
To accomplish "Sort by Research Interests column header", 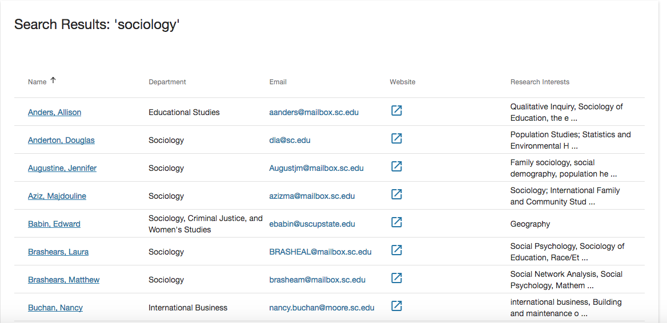I will [x=540, y=82].
